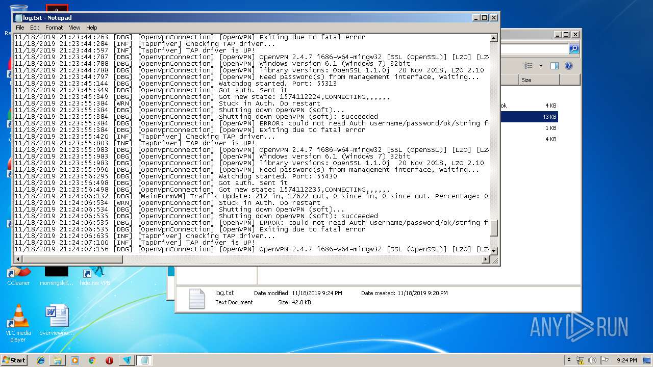Click the volume speaker tray icon

pos(592,360)
